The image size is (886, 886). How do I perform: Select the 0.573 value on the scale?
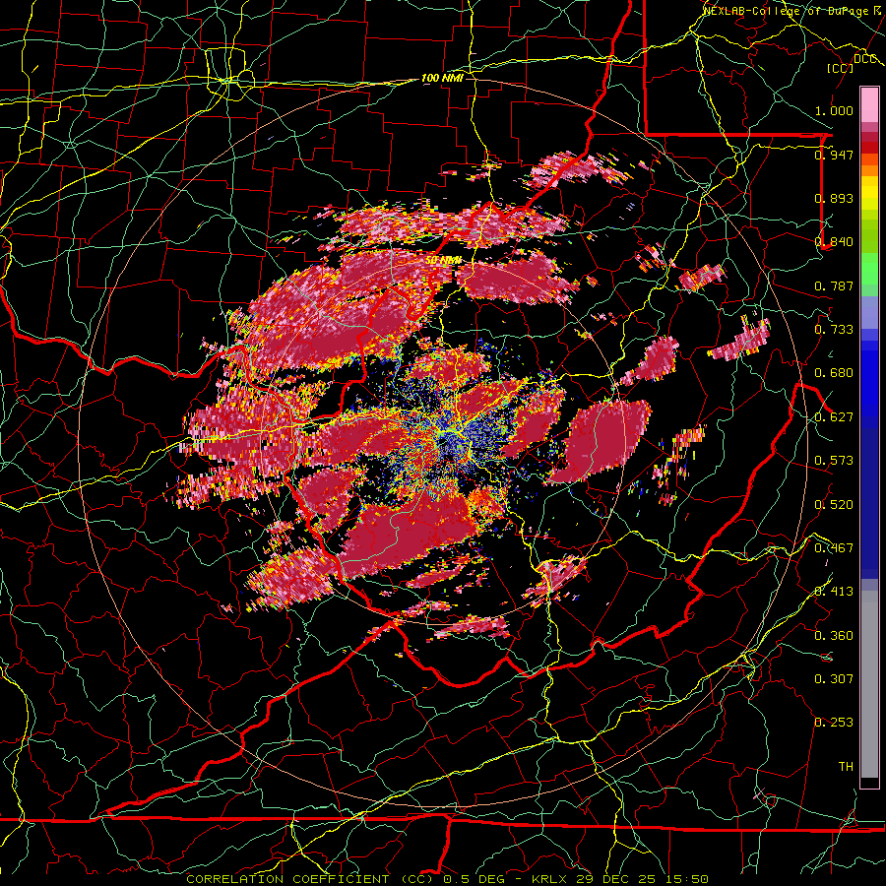(834, 461)
